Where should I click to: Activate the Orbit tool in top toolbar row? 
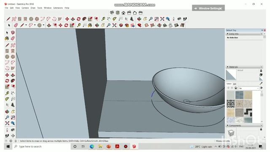pos(139,19)
